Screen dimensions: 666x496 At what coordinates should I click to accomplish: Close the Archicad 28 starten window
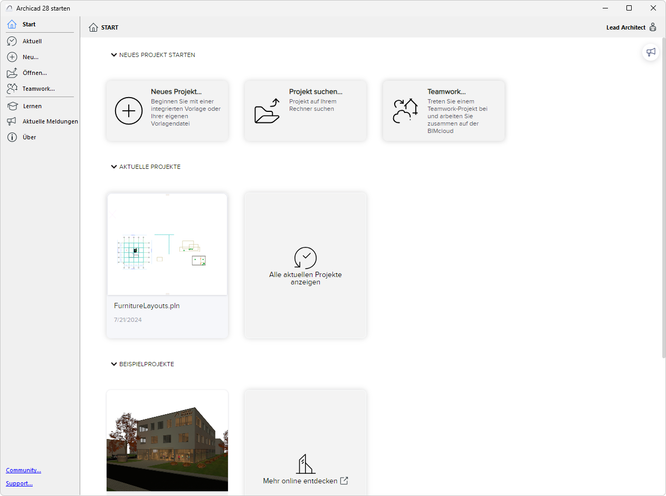[x=653, y=8]
